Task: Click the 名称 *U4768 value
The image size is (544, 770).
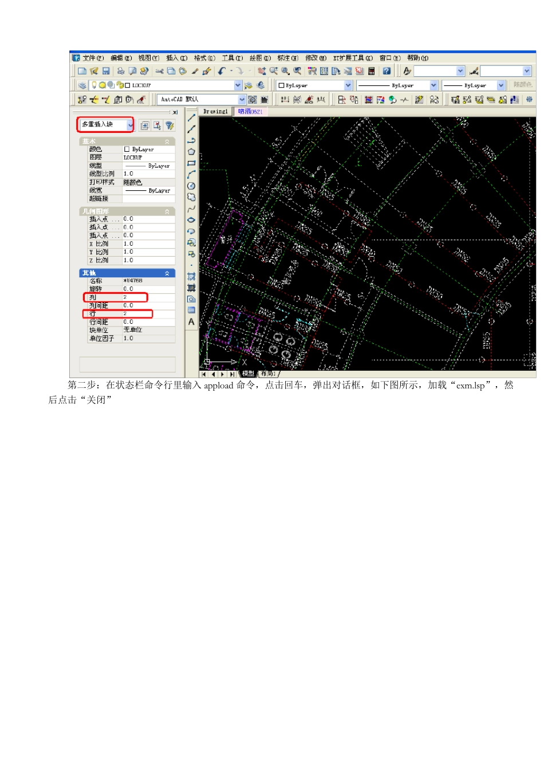Action: (149, 281)
